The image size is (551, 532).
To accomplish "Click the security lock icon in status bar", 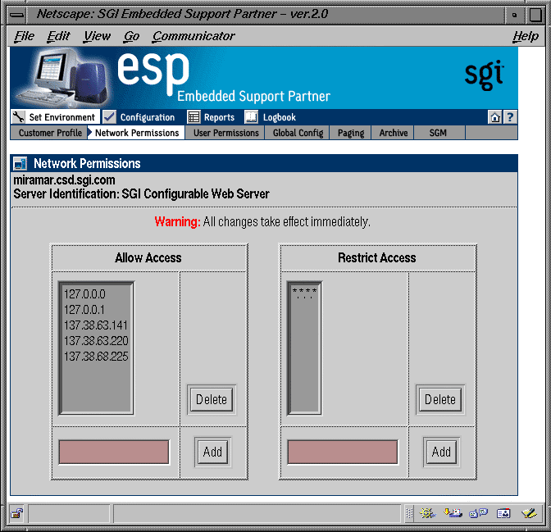I will coord(16,514).
